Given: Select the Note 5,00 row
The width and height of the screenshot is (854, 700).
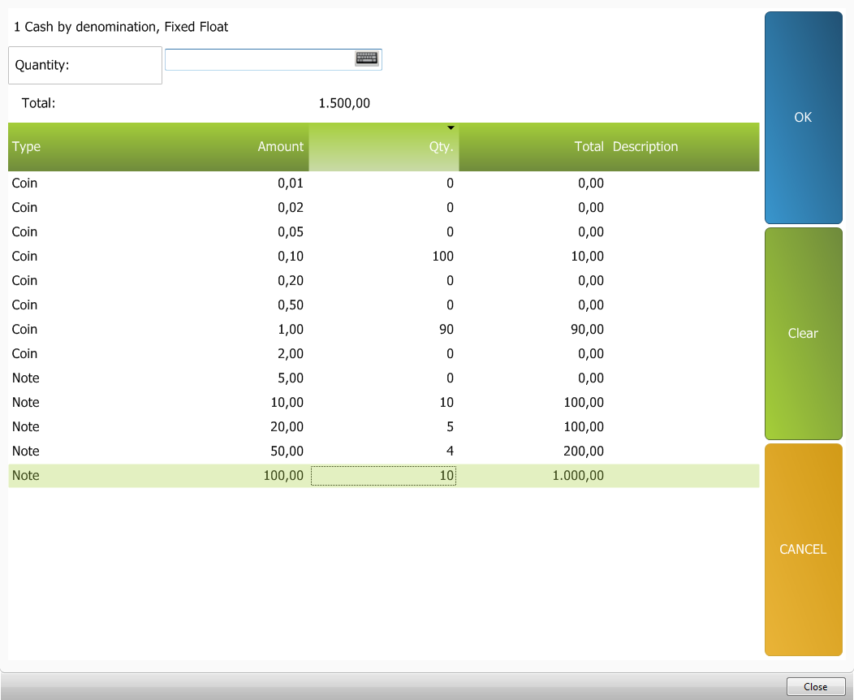Looking at the screenshot, I should point(383,378).
